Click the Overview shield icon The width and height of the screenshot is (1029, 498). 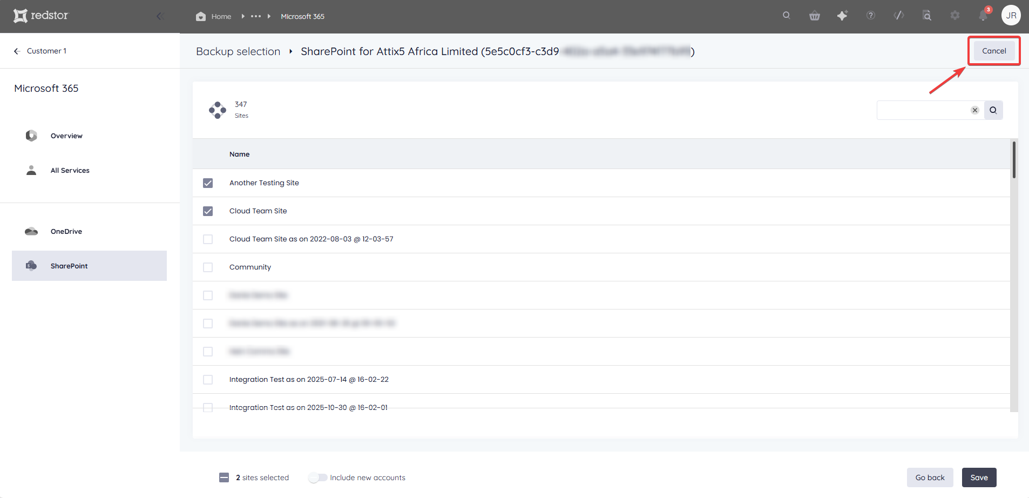coord(31,136)
